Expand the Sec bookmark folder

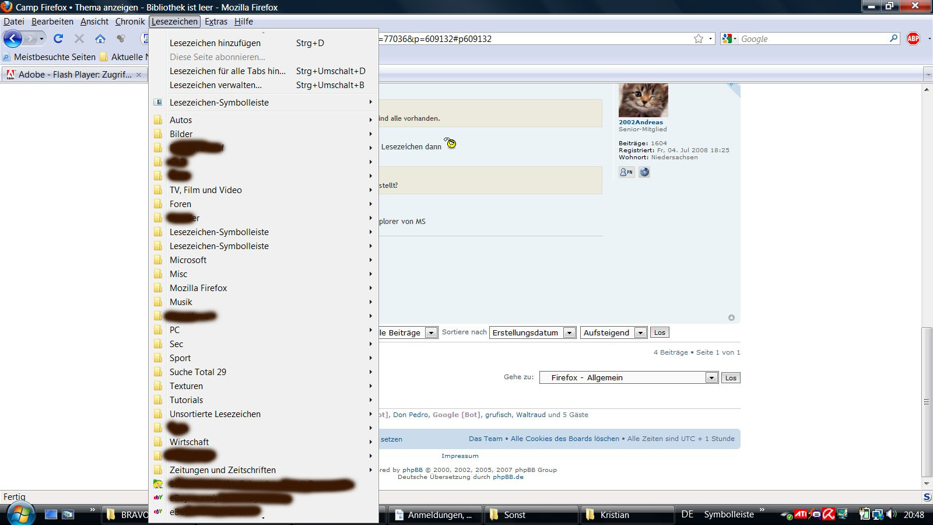(x=264, y=344)
